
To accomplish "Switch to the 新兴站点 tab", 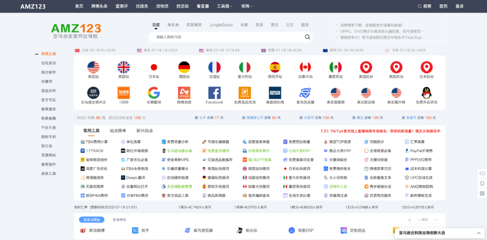I will point(145,131).
